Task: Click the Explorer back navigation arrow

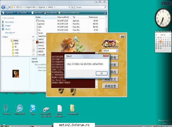Action: (x=3, y=7)
